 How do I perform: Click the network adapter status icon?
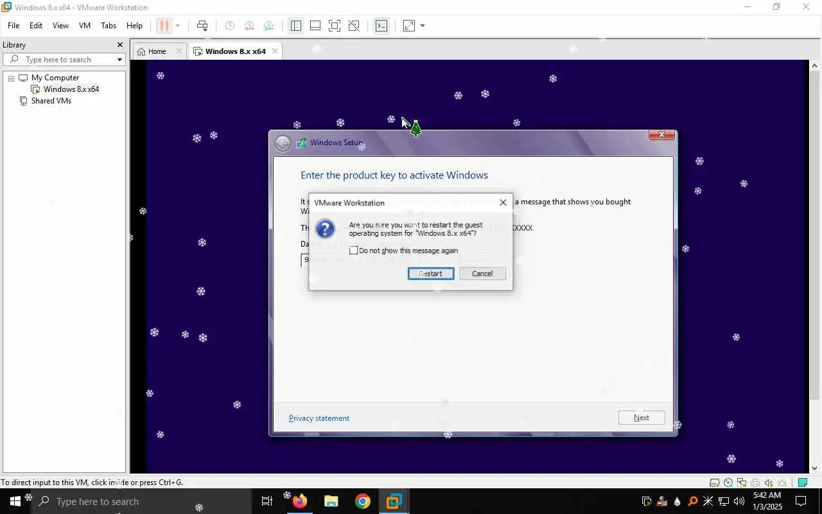coord(742,483)
